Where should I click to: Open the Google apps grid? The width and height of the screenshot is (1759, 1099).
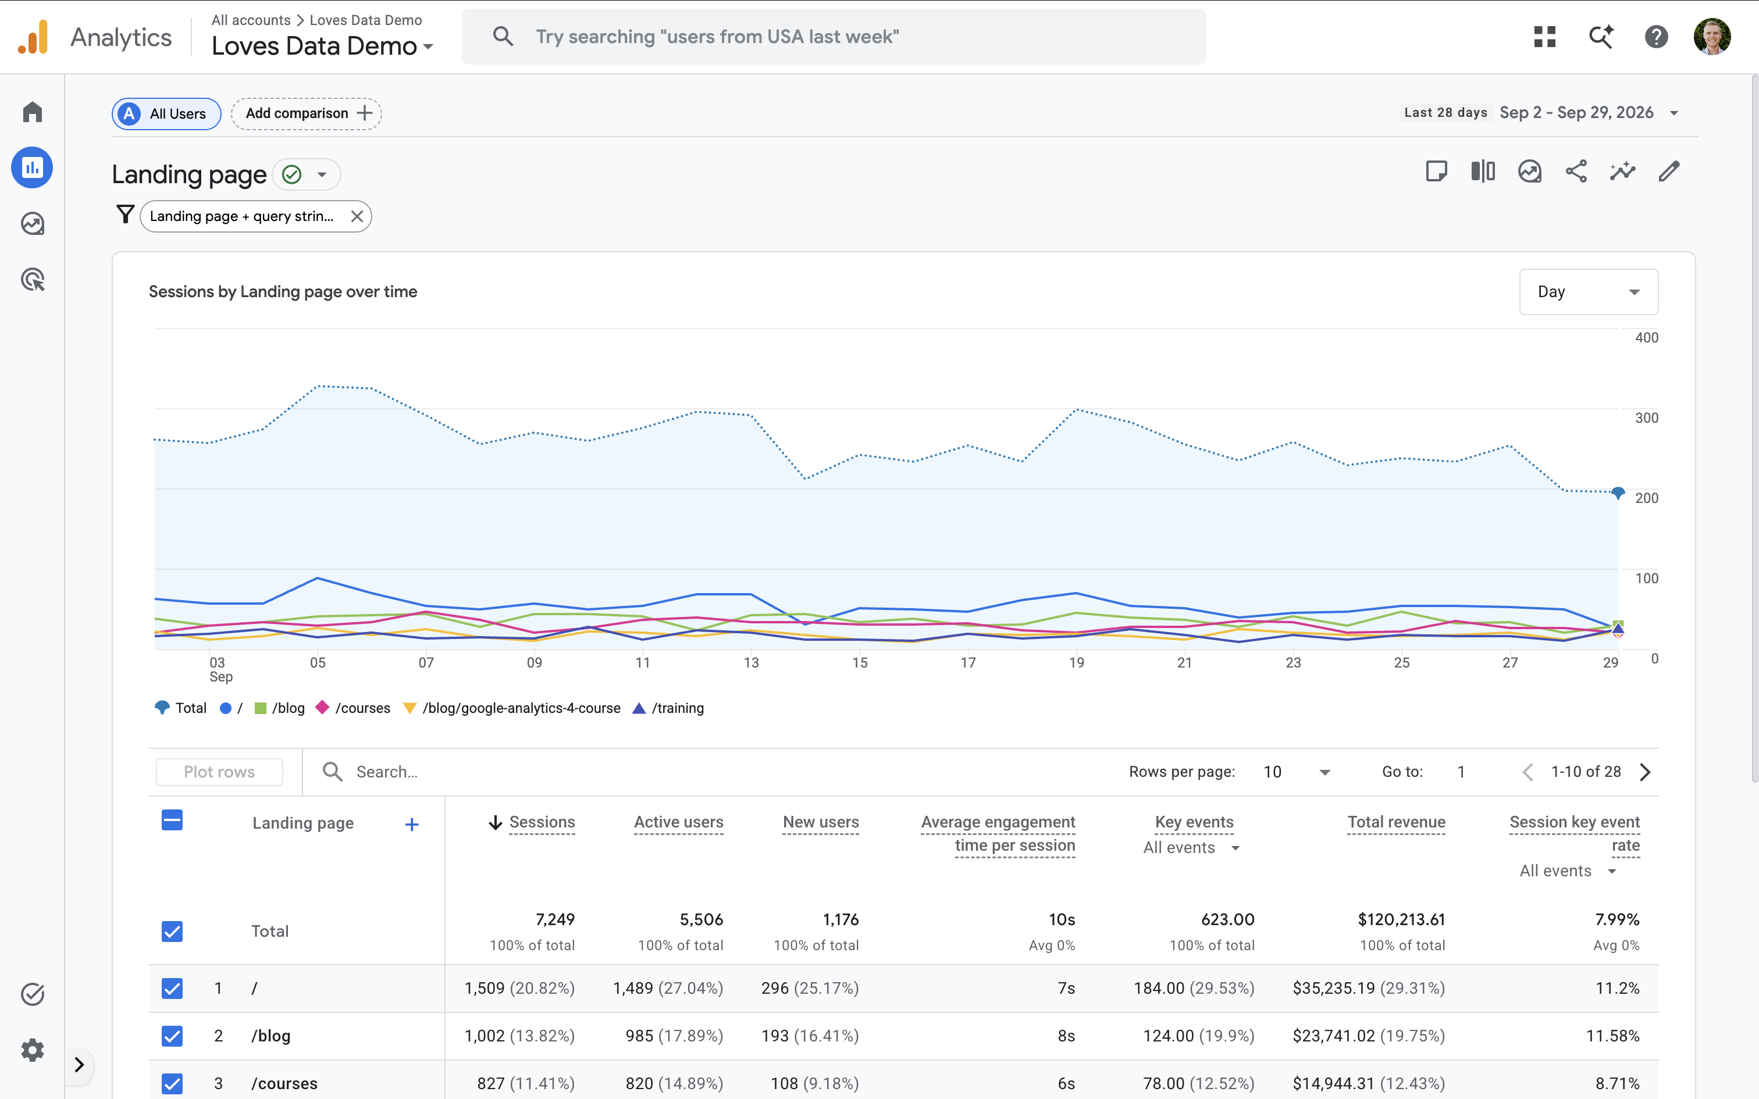click(x=1544, y=36)
